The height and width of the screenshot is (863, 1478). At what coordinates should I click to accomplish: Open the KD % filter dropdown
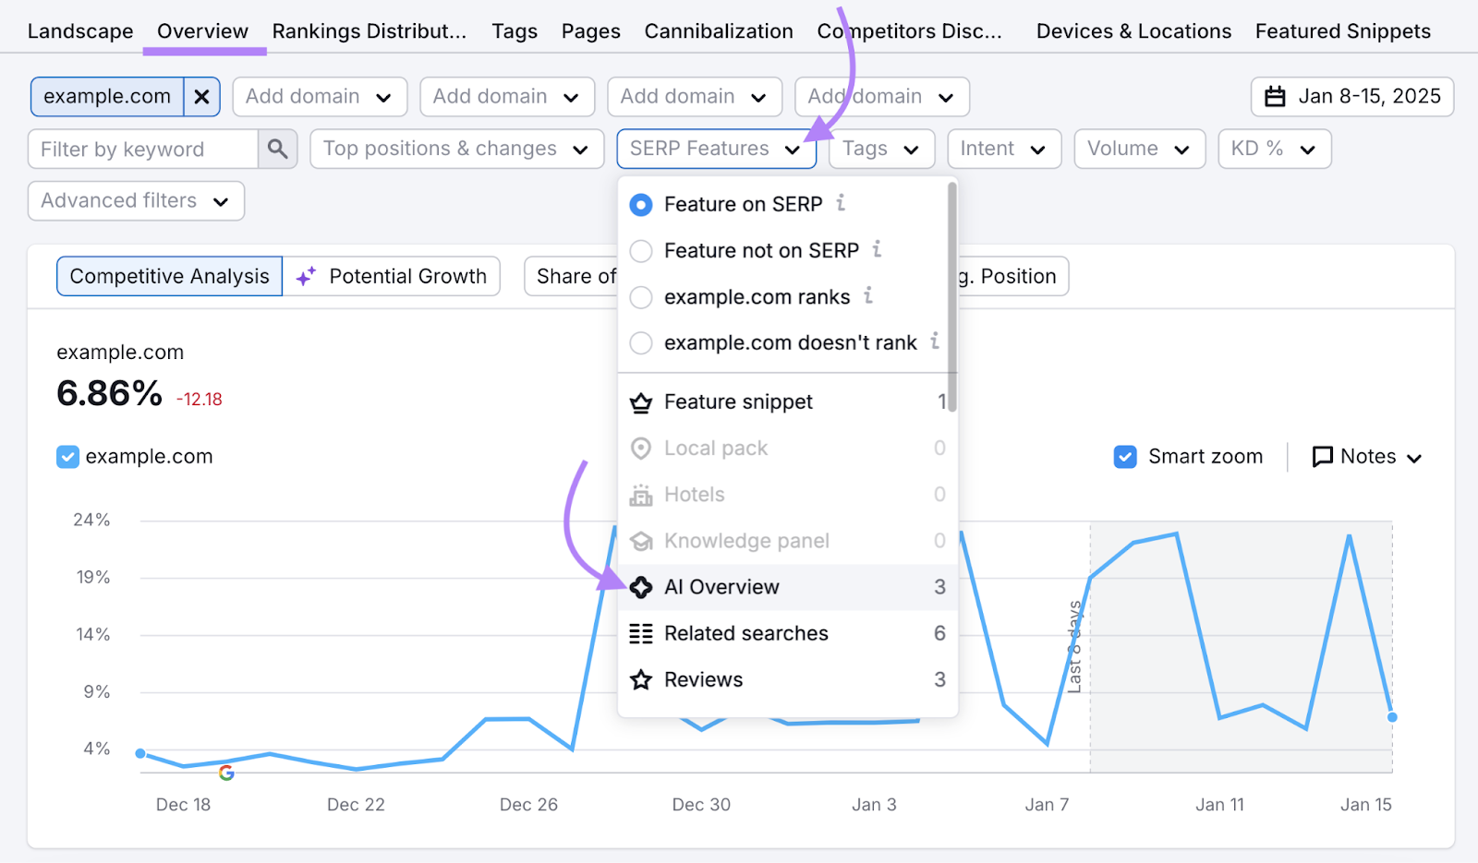click(1274, 150)
